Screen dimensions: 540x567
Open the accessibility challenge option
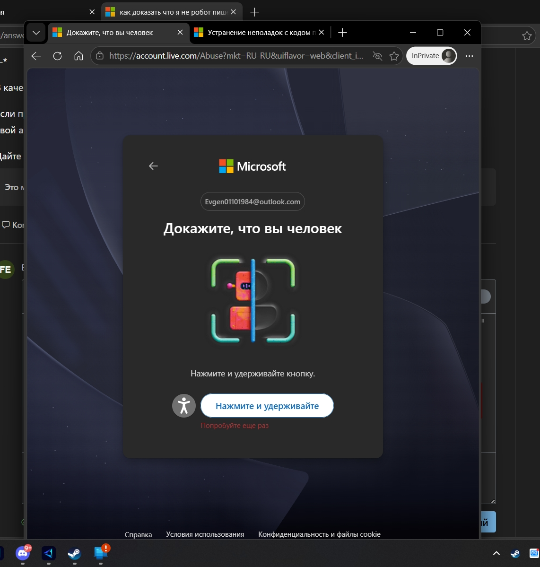[184, 406]
